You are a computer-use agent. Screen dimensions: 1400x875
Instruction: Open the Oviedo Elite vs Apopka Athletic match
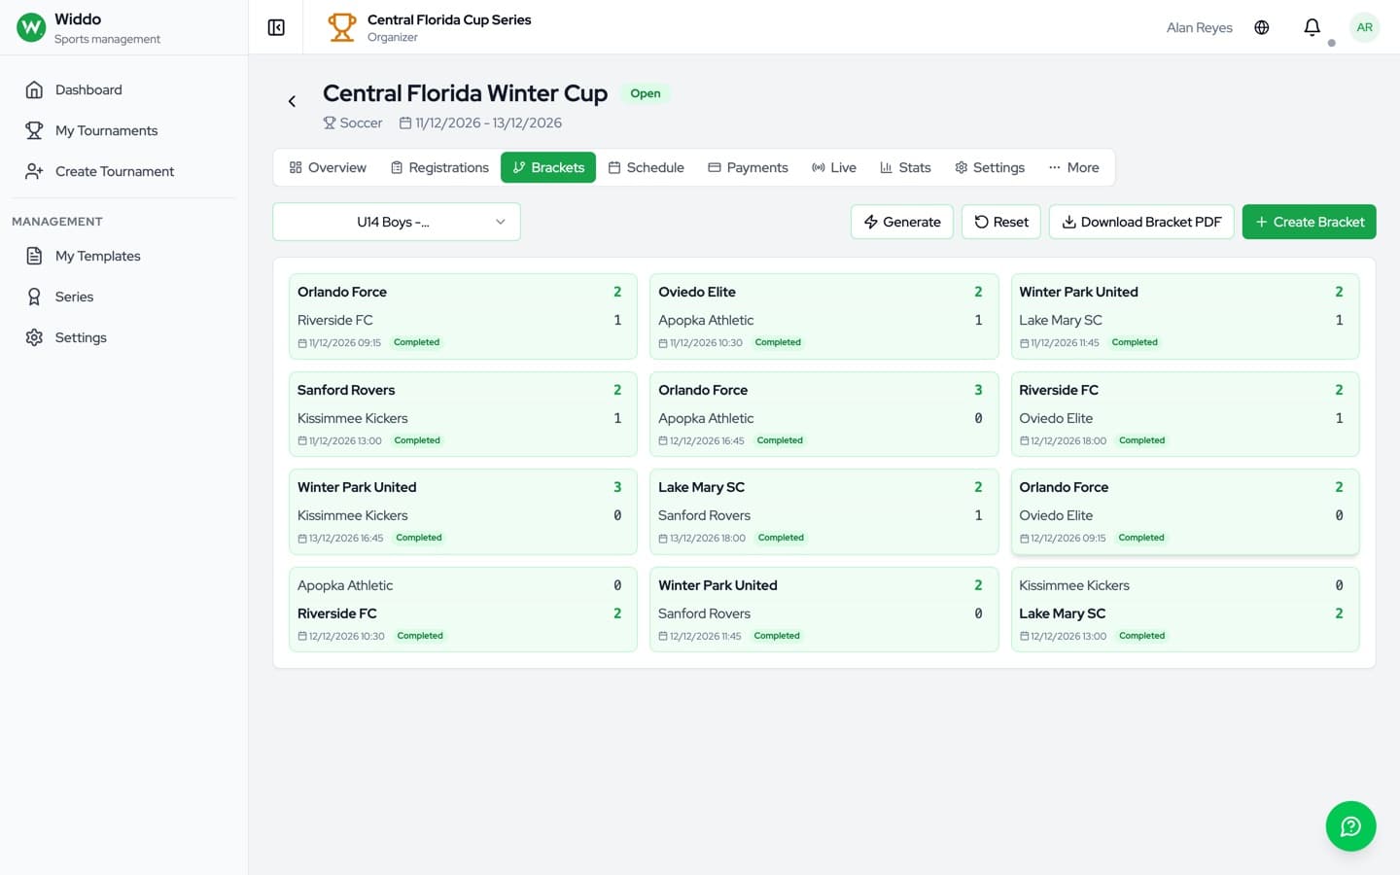[823, 317]
